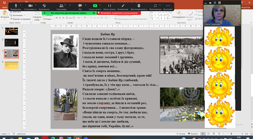Open Нотатки notes in status bar
253x139 pixels.
(x=181, y=134)
